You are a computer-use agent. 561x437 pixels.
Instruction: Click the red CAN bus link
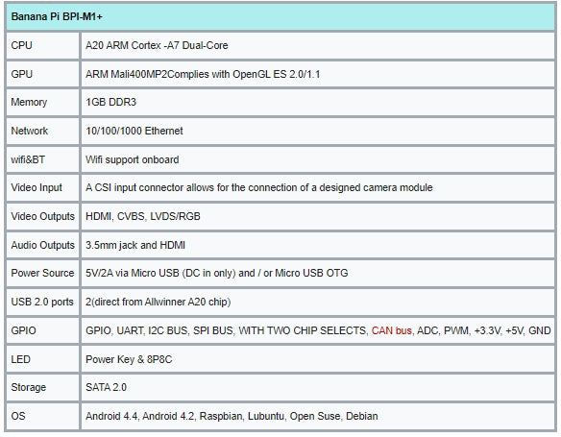[391, 330]
